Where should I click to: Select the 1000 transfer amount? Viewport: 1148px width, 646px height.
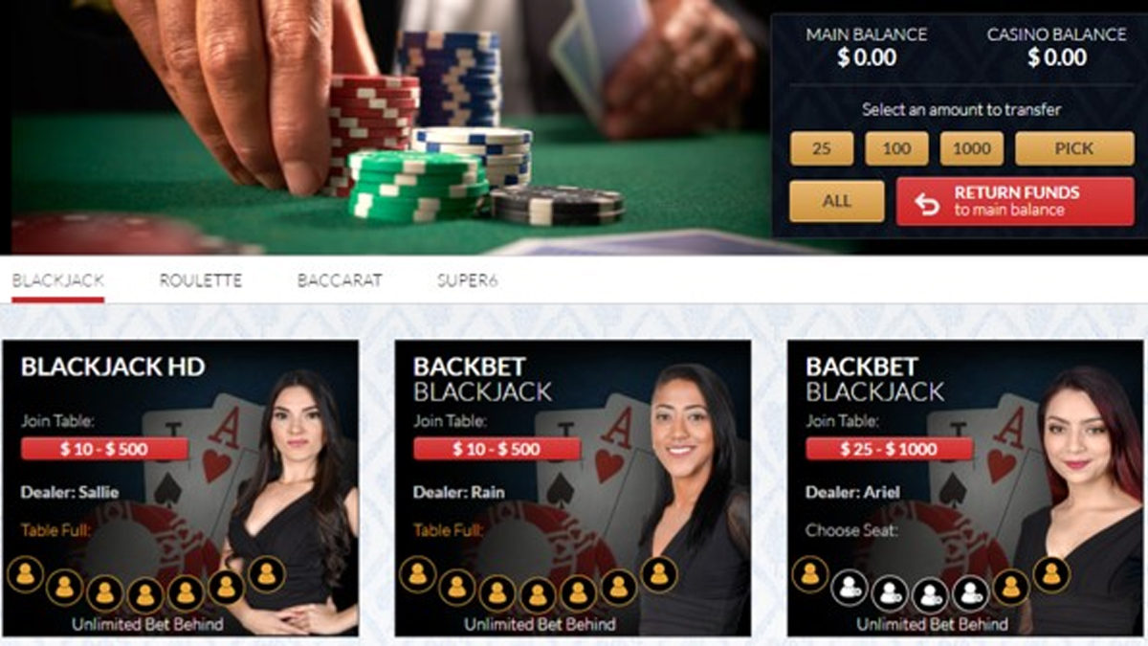click(x=972, y=148)
